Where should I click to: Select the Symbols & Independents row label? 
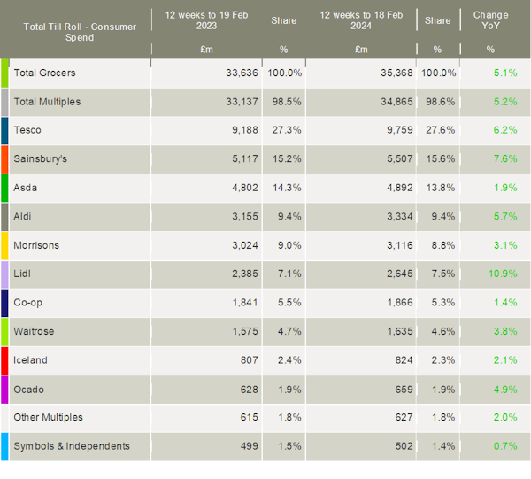click(72, 446)
